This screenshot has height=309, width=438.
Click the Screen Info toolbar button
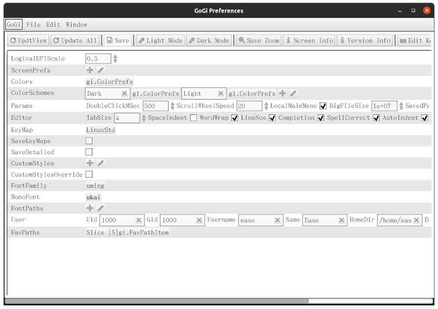tap(309, 40)
